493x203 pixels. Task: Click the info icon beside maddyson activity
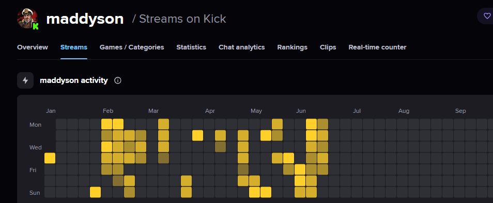[x=118, y=80]
